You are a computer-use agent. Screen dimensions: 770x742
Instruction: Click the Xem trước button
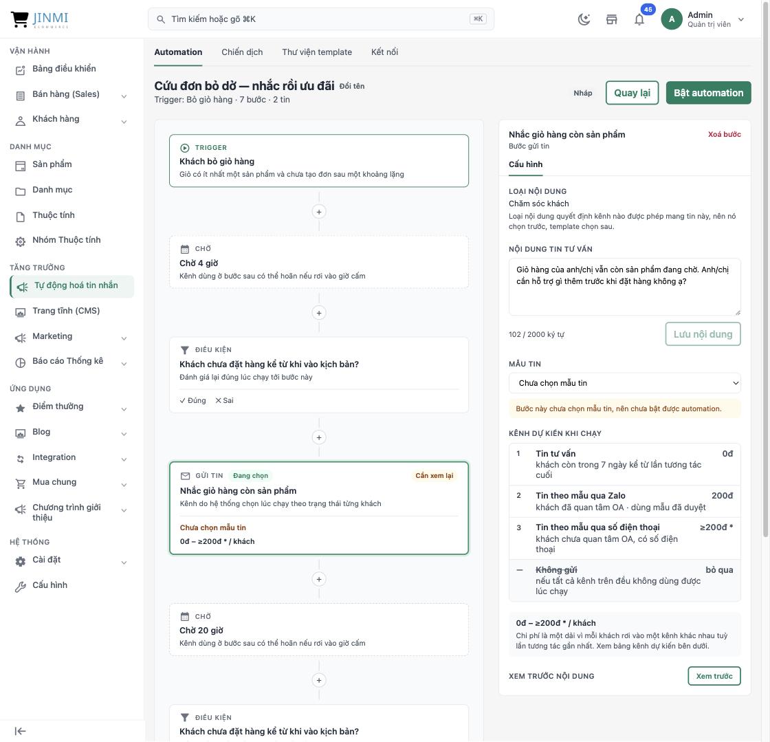click(714, 676)
